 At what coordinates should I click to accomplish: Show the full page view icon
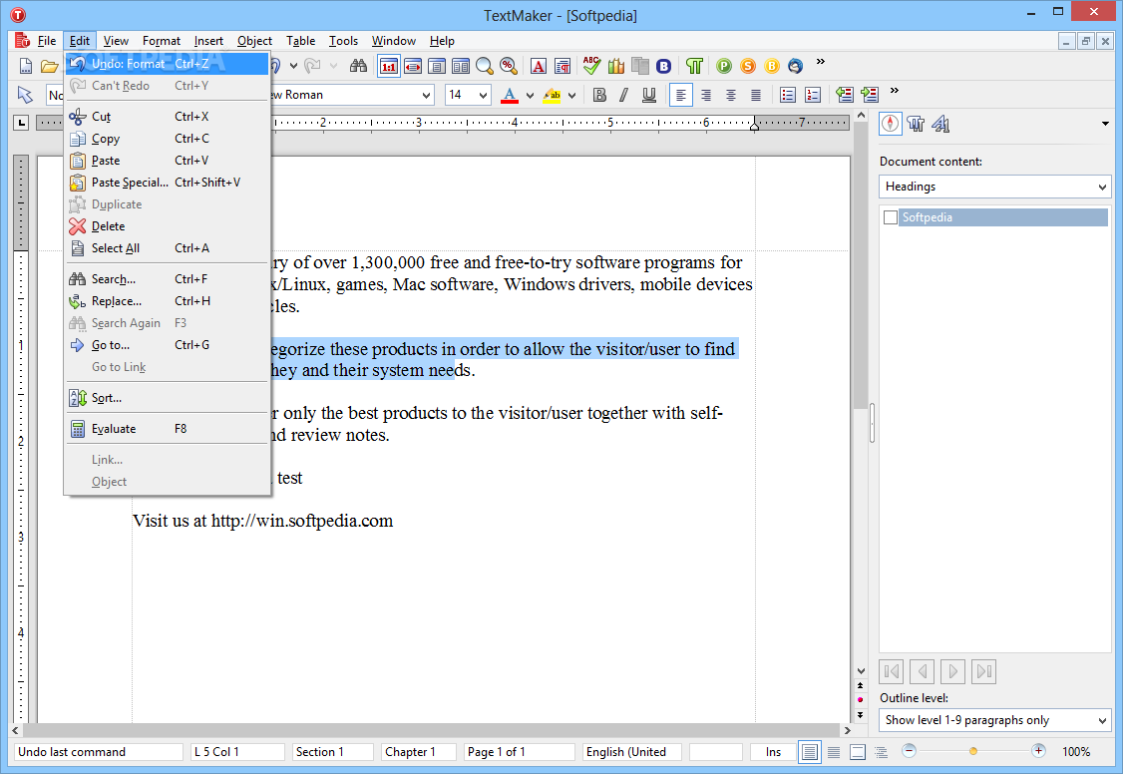coord(436,67)
